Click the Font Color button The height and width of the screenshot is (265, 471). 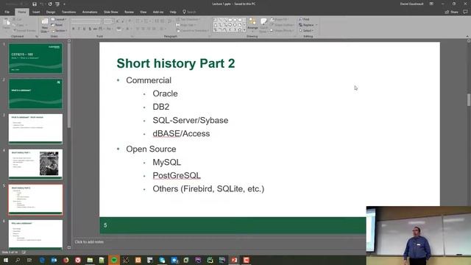point(128,29)
